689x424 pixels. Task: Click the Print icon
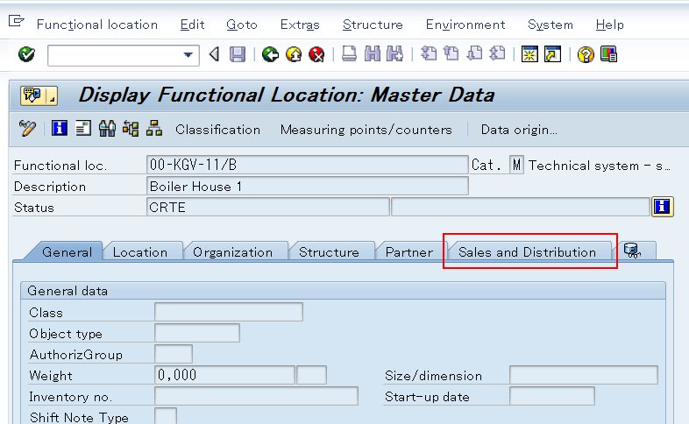point(349,54)
